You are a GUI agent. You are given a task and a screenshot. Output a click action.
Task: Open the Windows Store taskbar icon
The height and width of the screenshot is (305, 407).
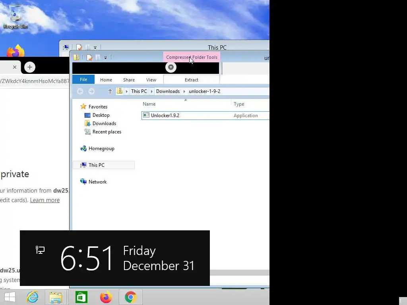(x=81, y=297)
